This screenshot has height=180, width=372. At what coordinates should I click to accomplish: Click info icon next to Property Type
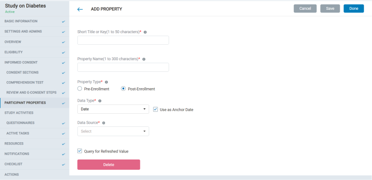click(x=106, y=82)
